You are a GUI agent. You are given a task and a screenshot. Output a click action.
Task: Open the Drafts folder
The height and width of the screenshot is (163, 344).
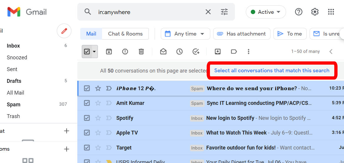tap(14, 81)
